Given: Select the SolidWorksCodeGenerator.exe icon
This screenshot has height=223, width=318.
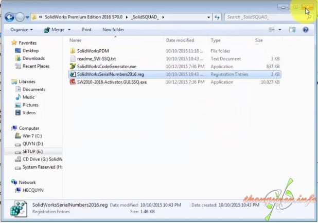Looking at the screenshot, I should click(73, 66).
